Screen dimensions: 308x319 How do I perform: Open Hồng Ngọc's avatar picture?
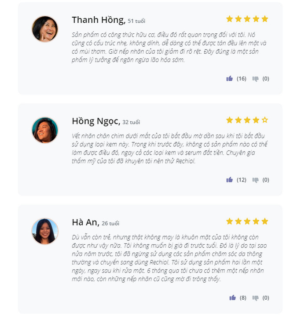[45, 130]
